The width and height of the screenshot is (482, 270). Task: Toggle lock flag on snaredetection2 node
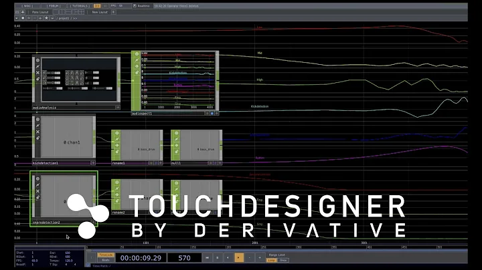click(x=37, y=197)
